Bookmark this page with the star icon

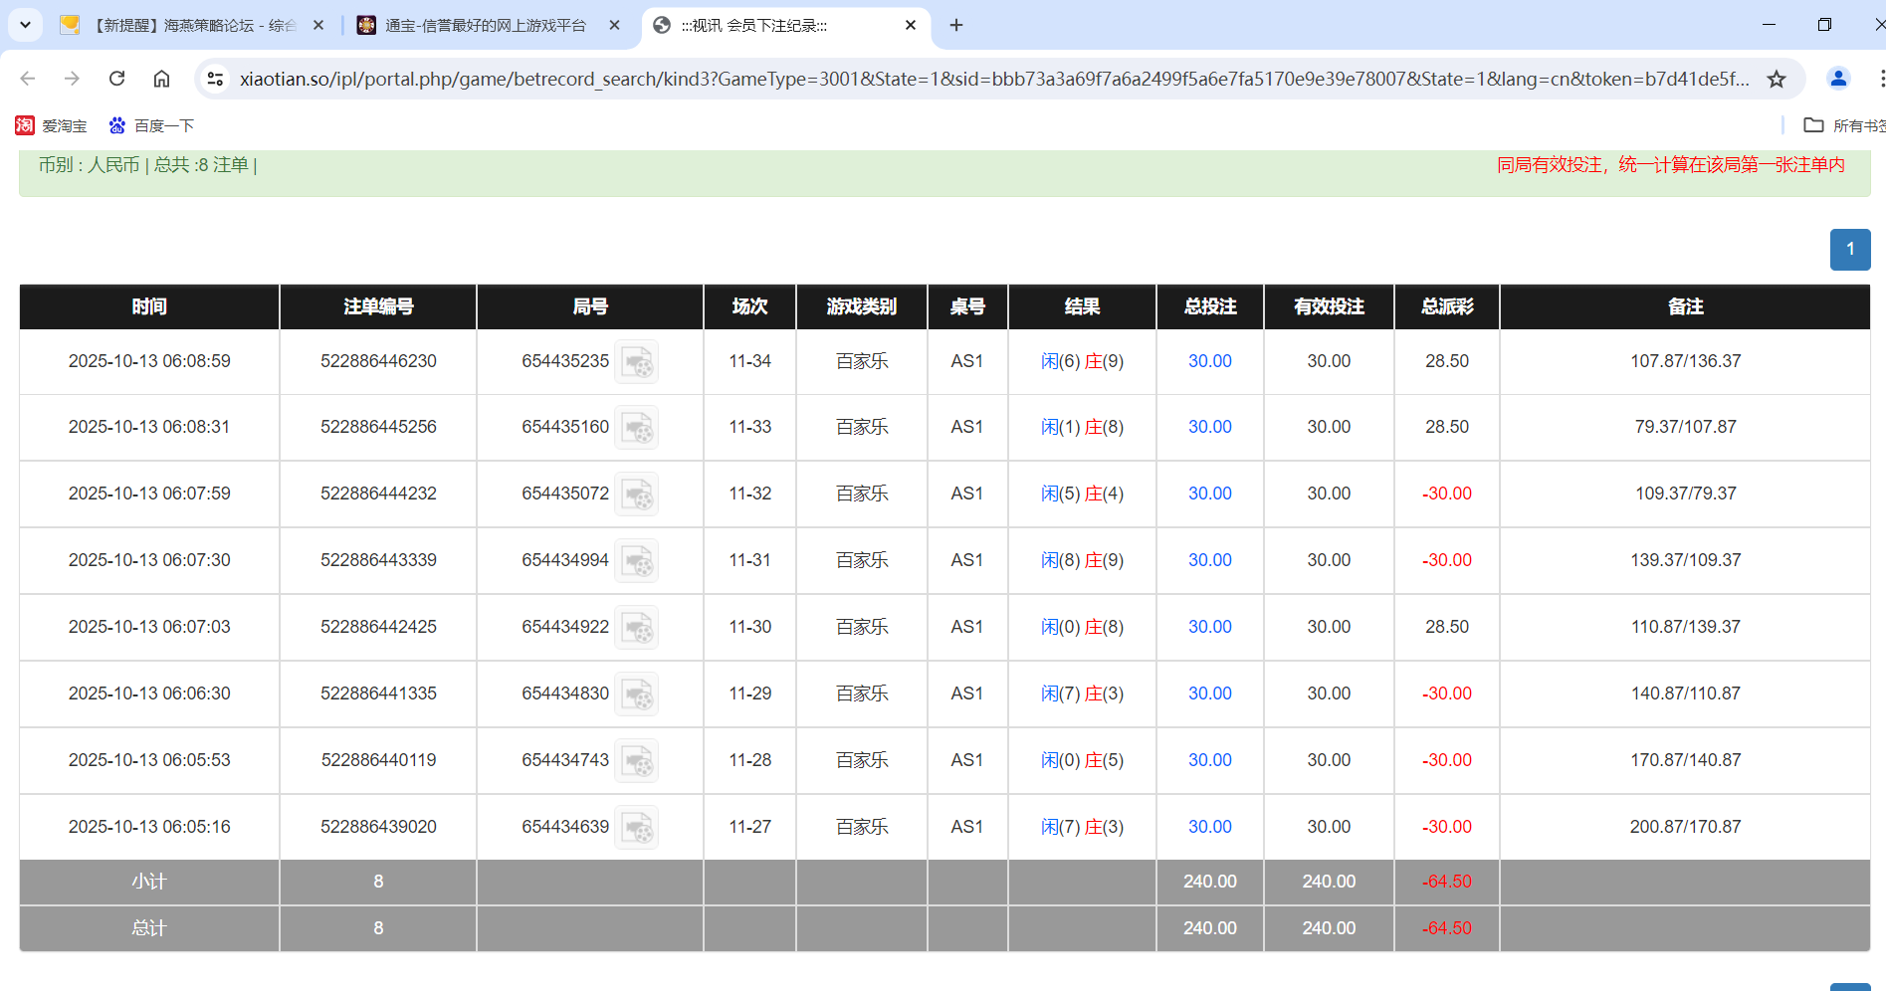coord(1778,79)
